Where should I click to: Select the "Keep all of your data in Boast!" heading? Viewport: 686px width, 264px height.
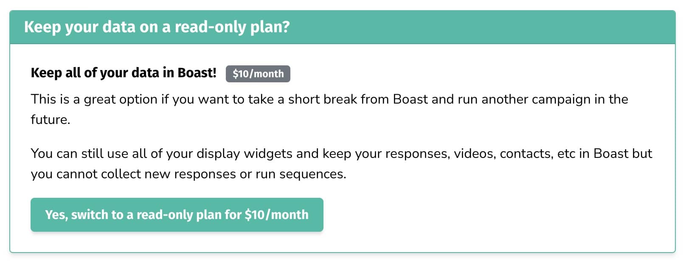coord(124,73)
